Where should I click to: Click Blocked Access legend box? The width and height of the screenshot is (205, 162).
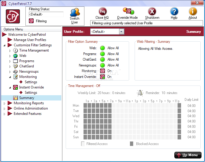131,144
